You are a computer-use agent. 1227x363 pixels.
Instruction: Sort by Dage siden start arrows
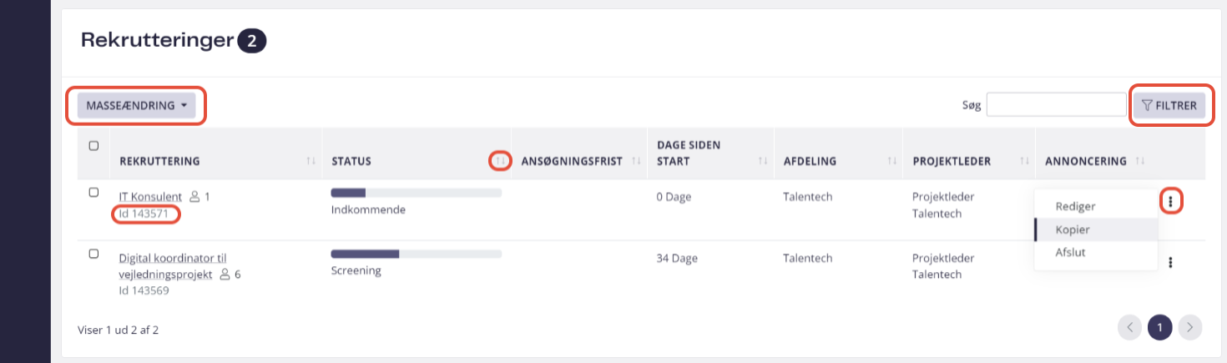(x=763, y=160)
